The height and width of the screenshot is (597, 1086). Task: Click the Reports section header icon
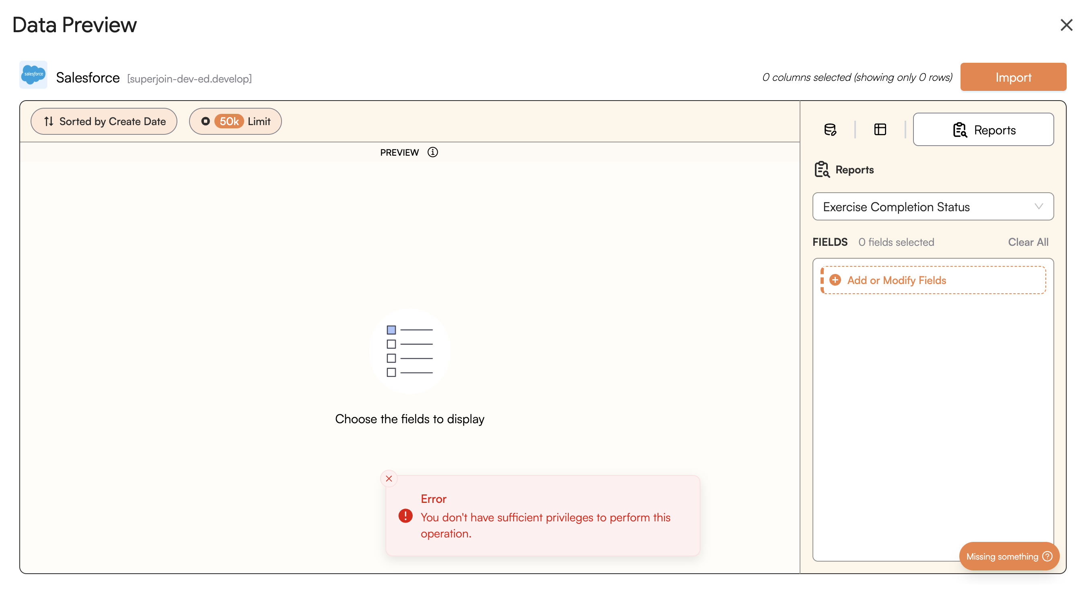(822, 169)
